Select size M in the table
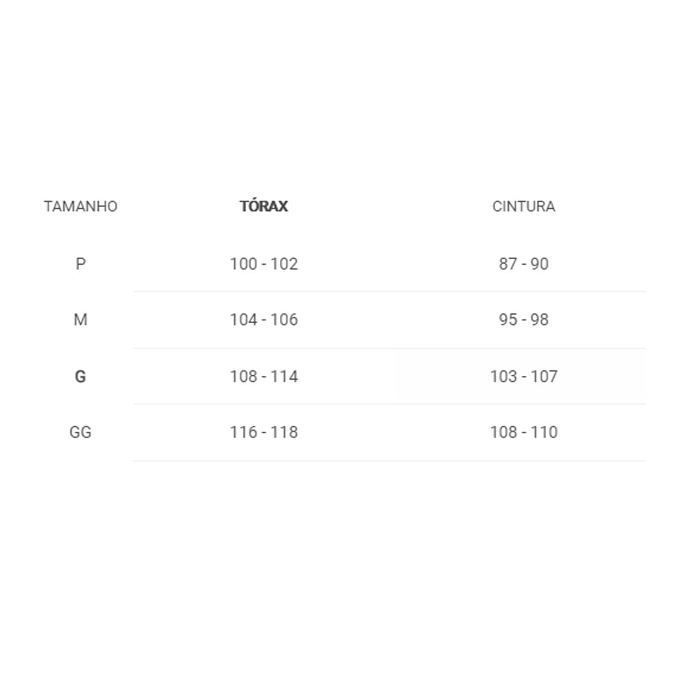 tap(81, 320)
